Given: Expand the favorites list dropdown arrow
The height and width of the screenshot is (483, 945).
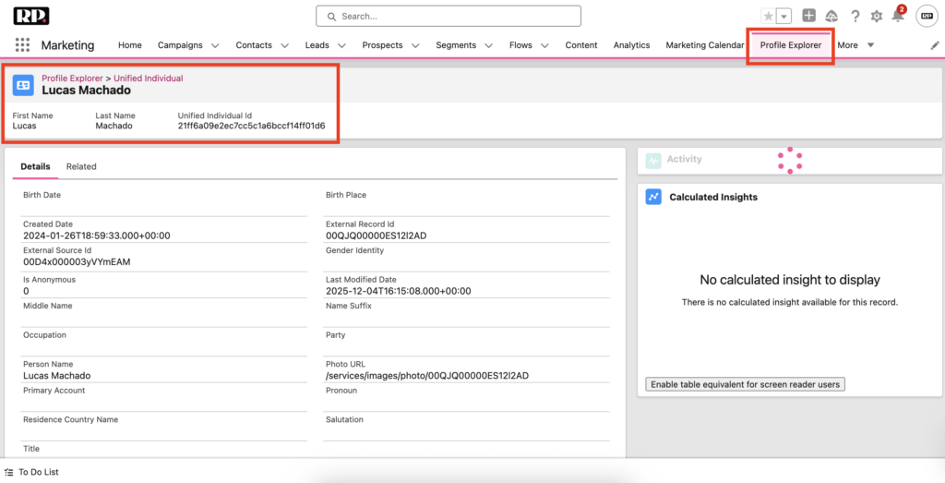Looking at the screenshot, I should coord(784,17).
